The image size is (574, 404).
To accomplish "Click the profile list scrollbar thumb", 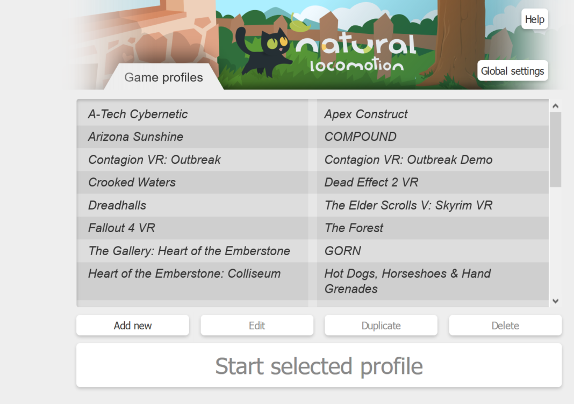I will 555,149.
